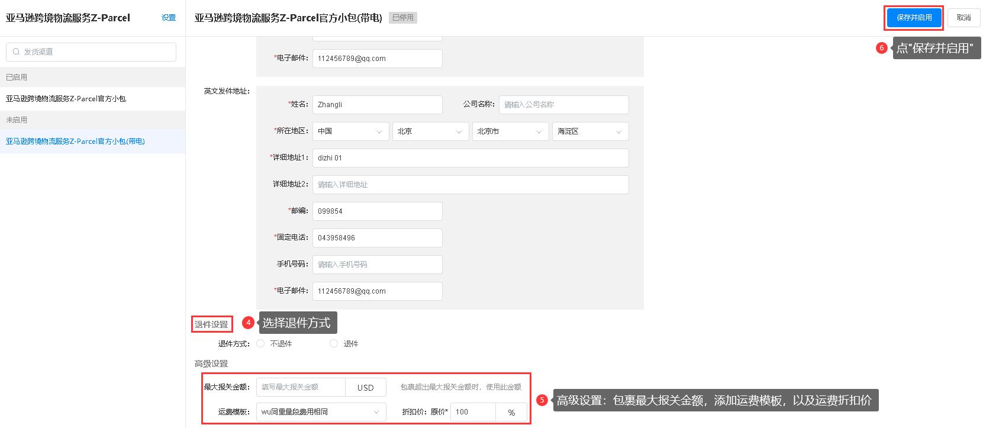
Task: Click the upper 电子邮件 field above 英文发件地址
Action: (x=378, y=59)
